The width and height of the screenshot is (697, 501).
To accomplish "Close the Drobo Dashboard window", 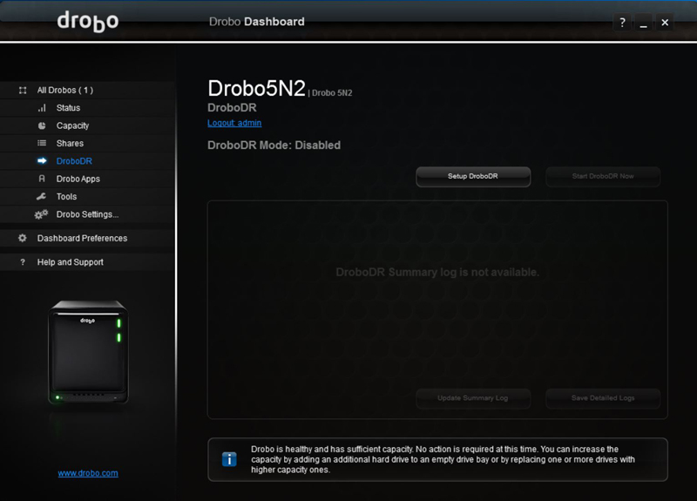I will tap(665, 23).
